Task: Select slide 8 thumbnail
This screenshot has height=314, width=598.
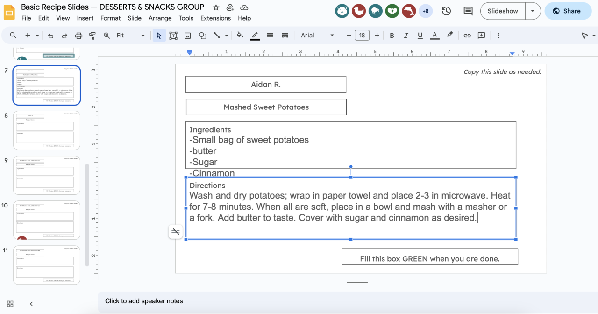Action: [x=47, y=130]
